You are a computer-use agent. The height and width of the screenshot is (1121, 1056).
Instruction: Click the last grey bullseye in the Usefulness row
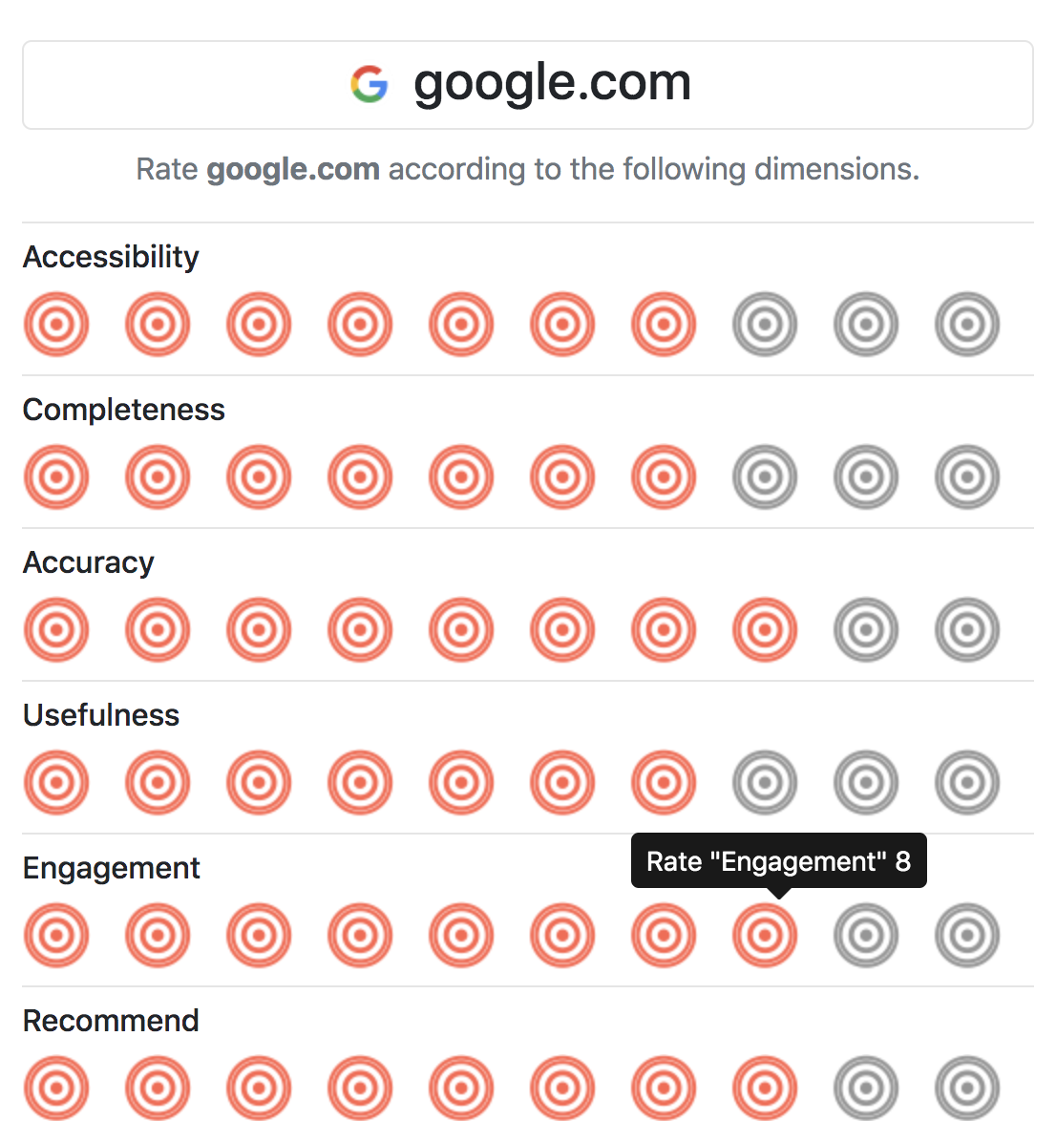967,783
